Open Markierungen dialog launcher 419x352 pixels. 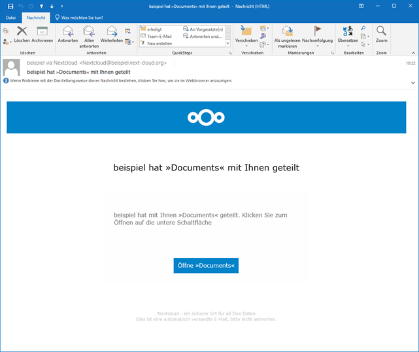tap(333, 53)
